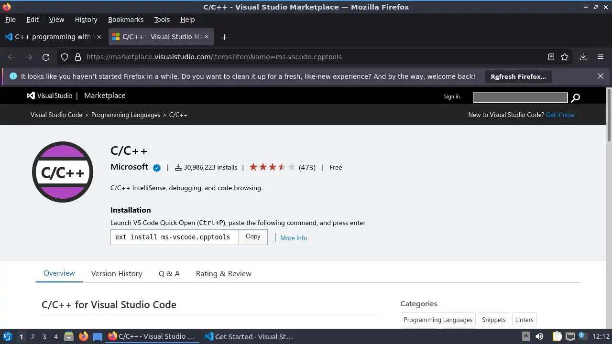Open the Bookmarks menu
This screenshot has width=612, height=344.
tap(126, 20)
